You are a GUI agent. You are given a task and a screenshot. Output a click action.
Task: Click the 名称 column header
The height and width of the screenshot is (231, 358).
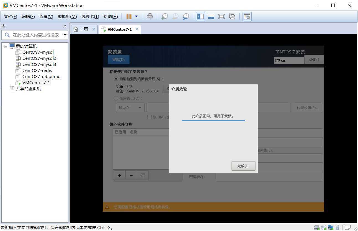click(x=134, y=132)
